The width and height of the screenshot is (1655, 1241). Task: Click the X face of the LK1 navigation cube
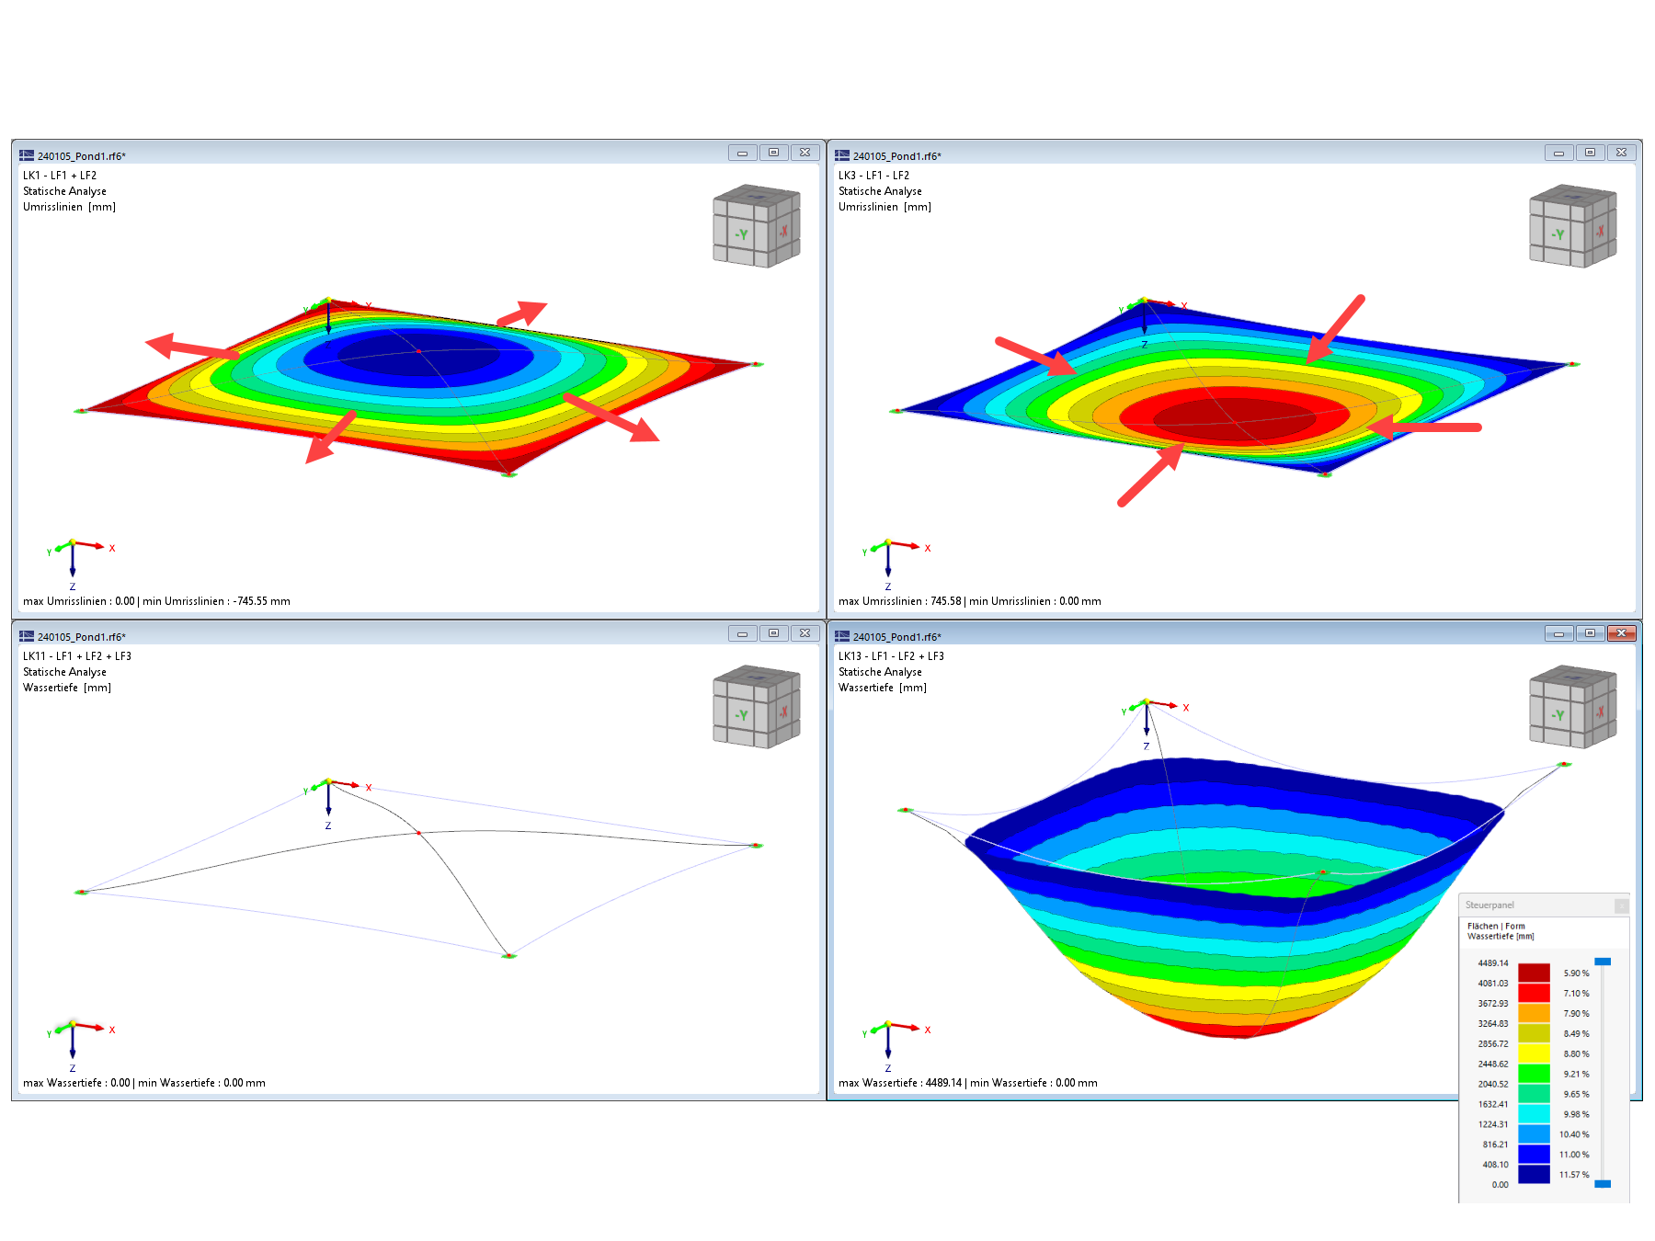[x=783, y=230]
